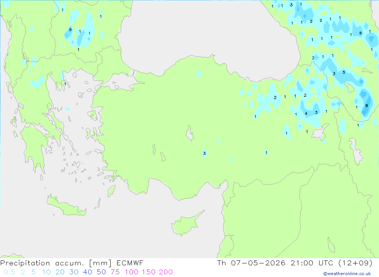This screenshot has width=379, height=277.
Task: Click the value 3 in central Turkey
Action: pyautogui.click(x=204, y=153)
